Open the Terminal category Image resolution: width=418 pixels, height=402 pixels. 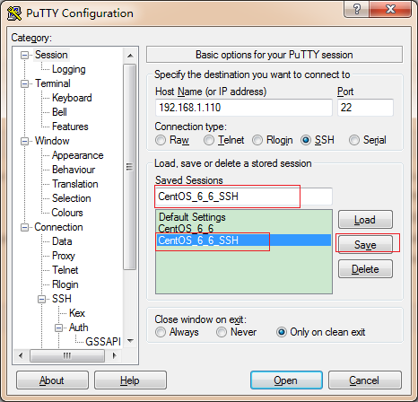(53, 83)
